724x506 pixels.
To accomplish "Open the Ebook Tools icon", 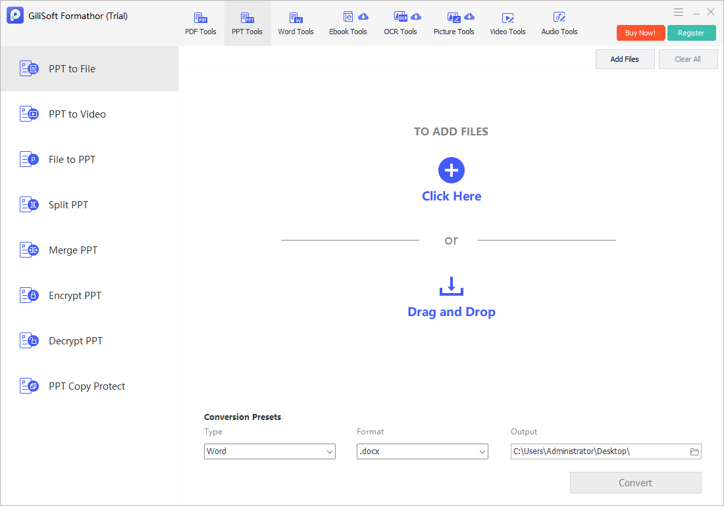I will pos(348,17).
